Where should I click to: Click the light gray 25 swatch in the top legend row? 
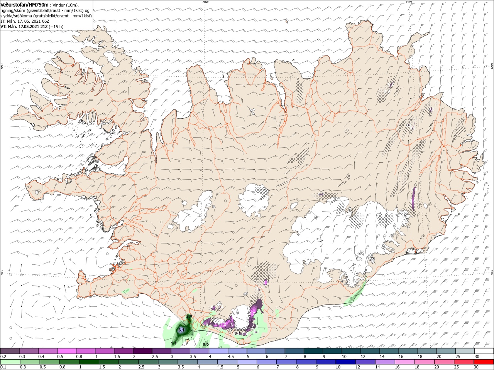465,351
